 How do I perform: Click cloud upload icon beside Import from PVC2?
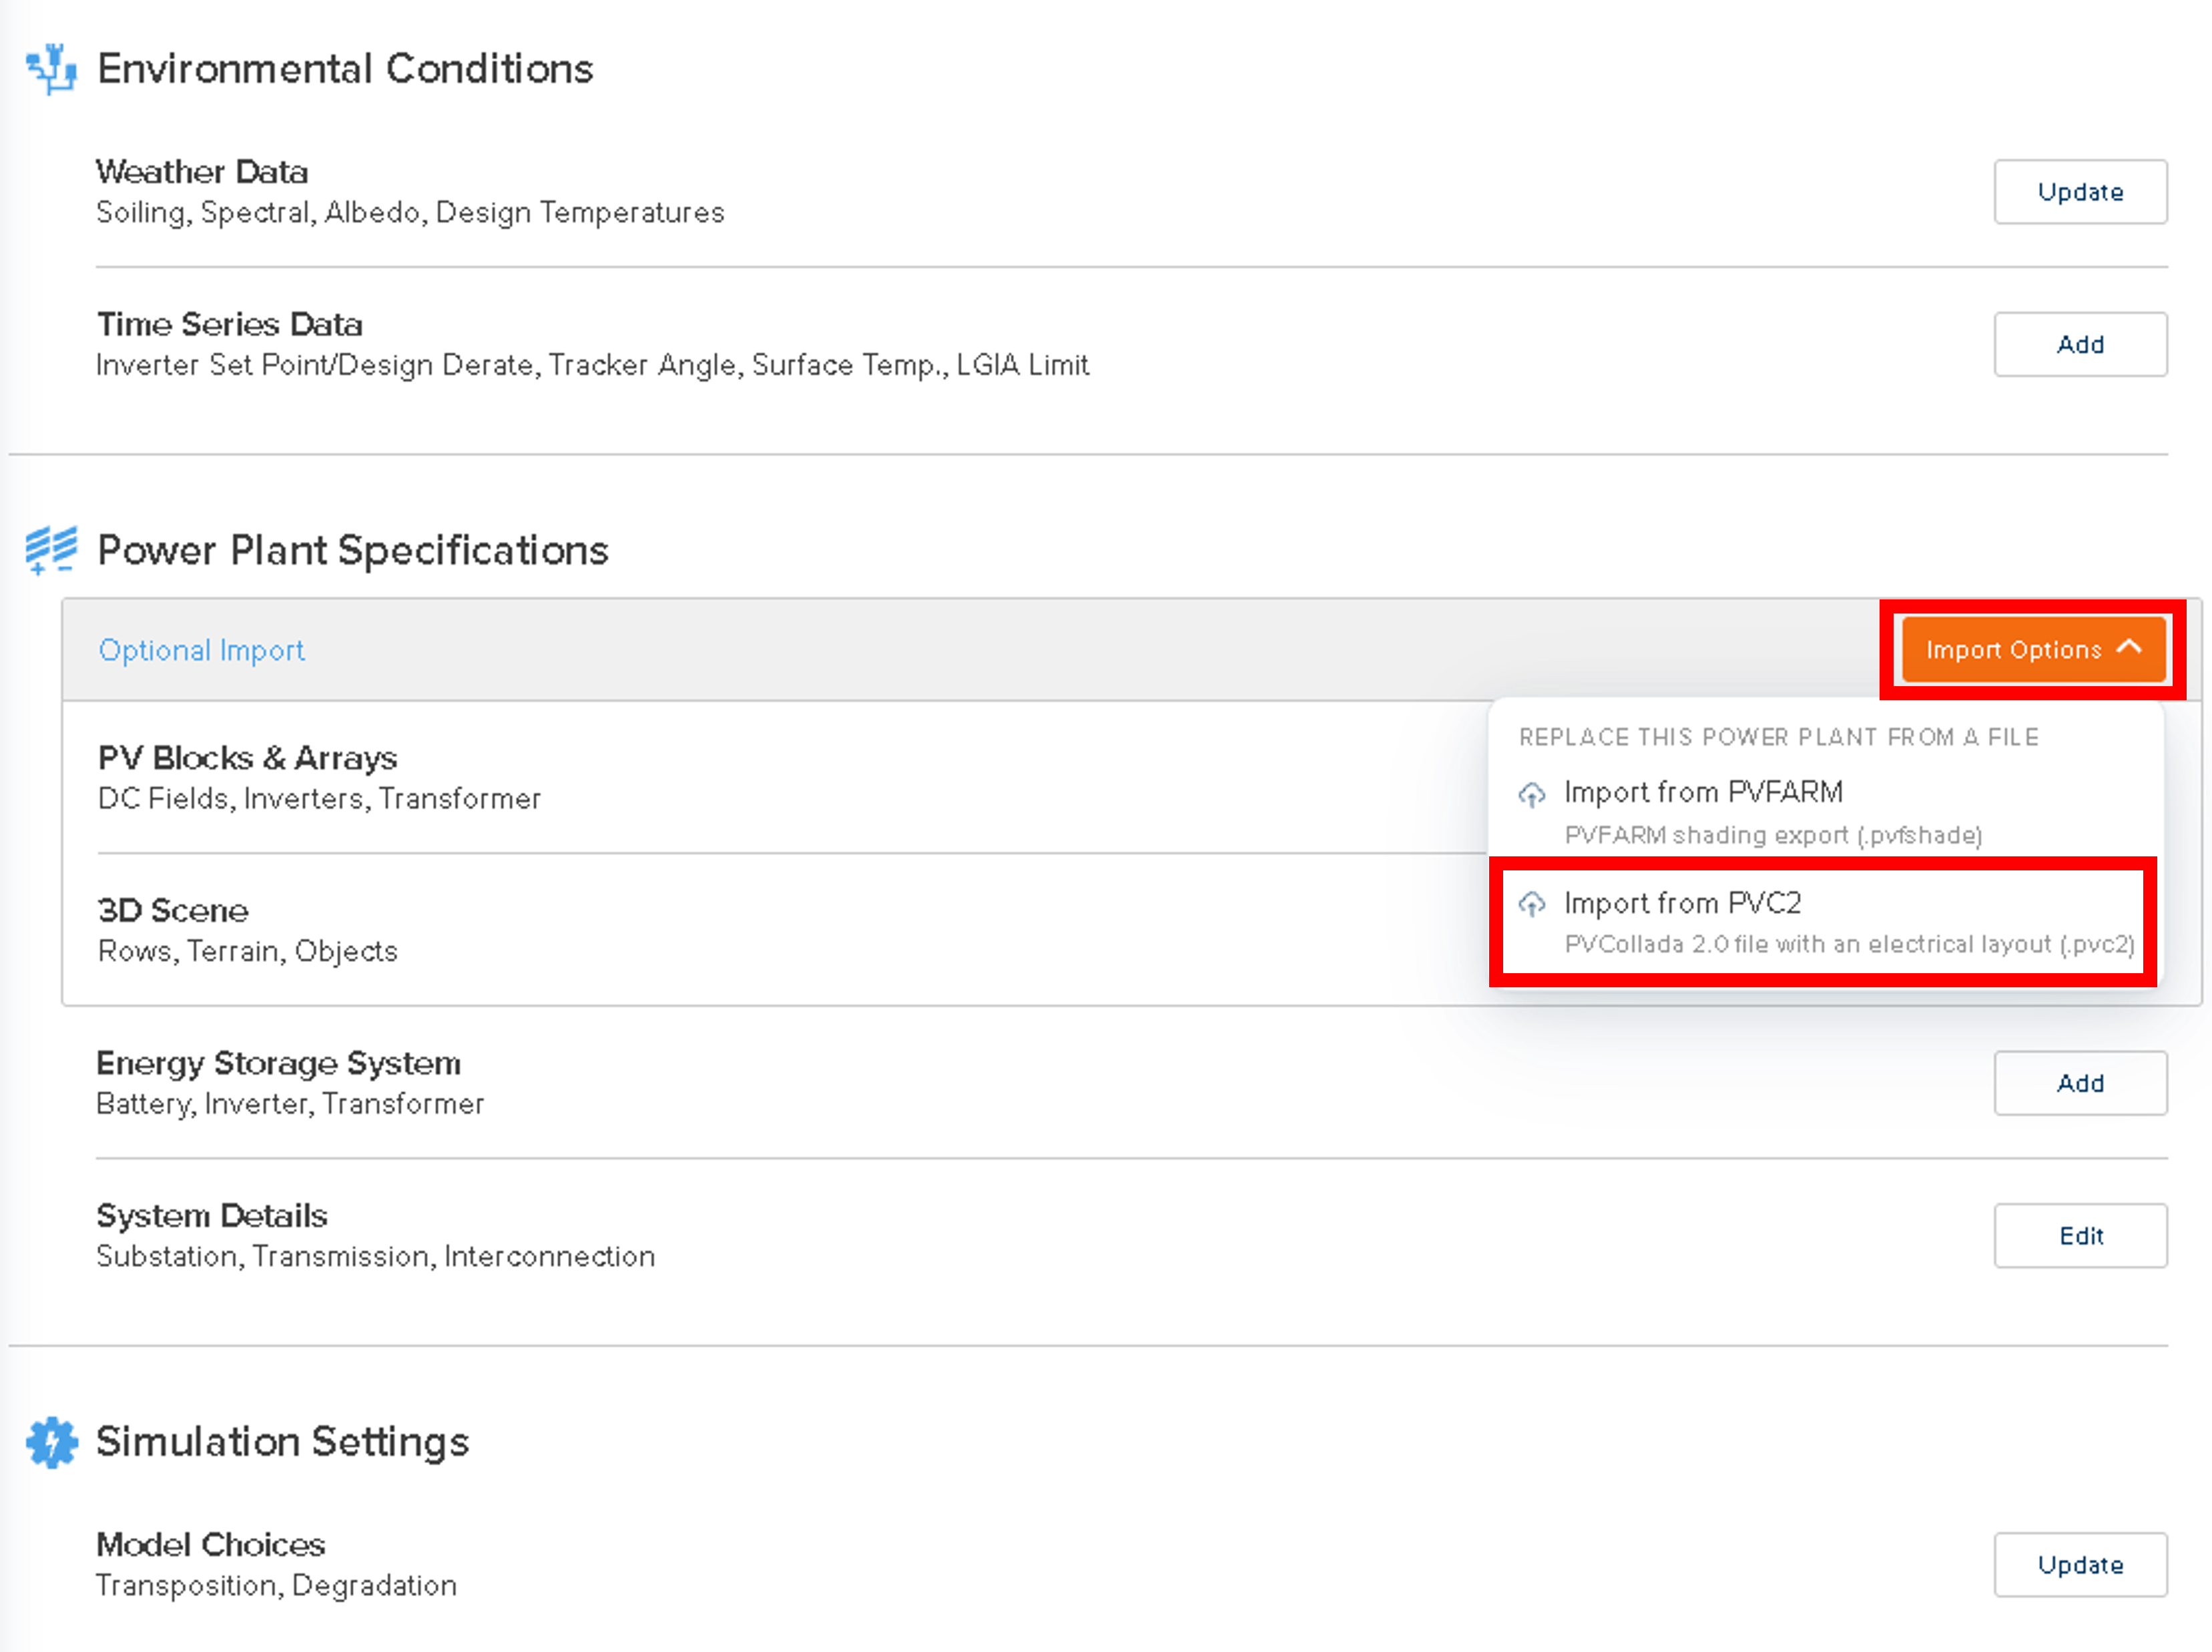[x=1532, y=904]
